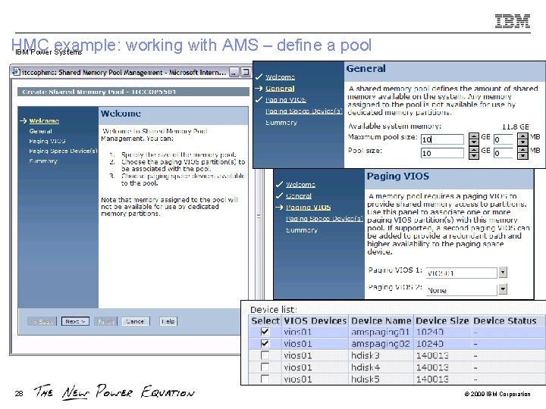Image resolution: width=546 pixels, height=409 pixels.
Task: Click the Help button in the wizard
Action: point(168,321)
